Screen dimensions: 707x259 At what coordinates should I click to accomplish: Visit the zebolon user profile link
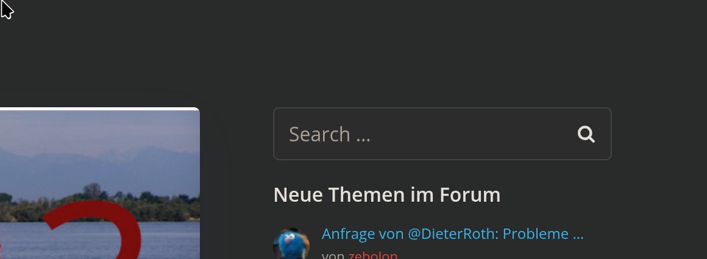coord(373,255)
